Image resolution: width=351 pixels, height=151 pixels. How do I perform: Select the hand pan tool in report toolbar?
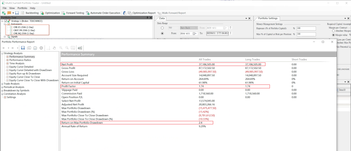[x=55, y=48]
